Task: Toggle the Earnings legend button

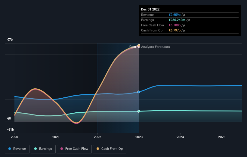Action: click(43, 149)
